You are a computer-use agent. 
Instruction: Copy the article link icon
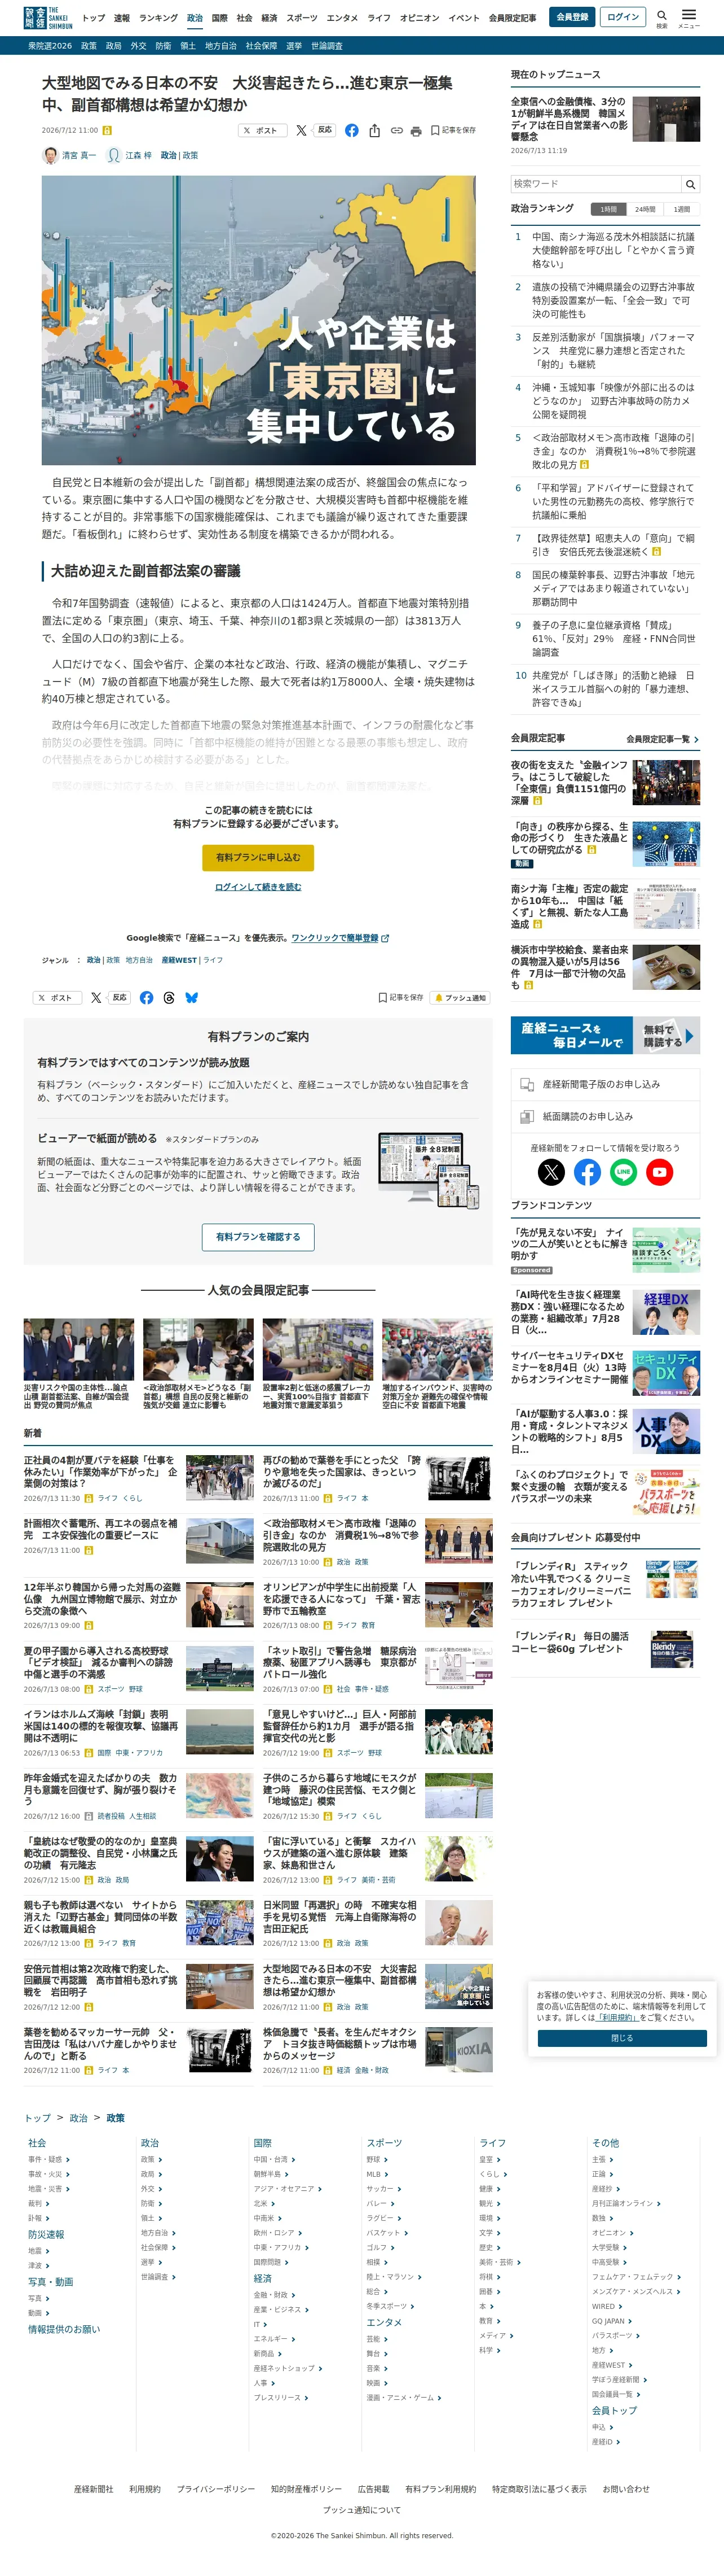point(396,131)
